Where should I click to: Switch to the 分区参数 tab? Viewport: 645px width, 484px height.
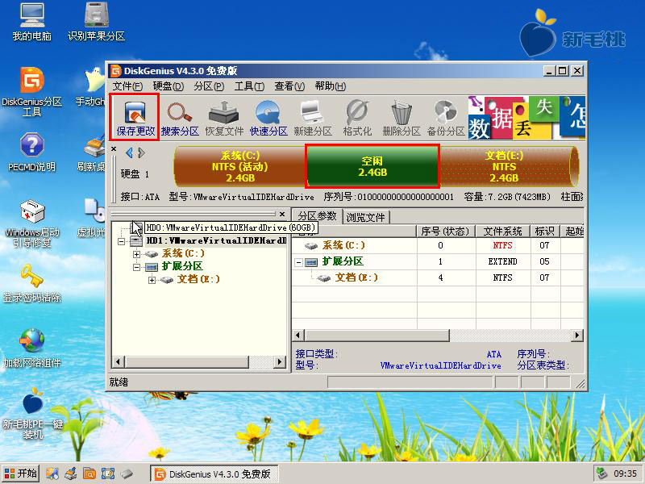317,215
